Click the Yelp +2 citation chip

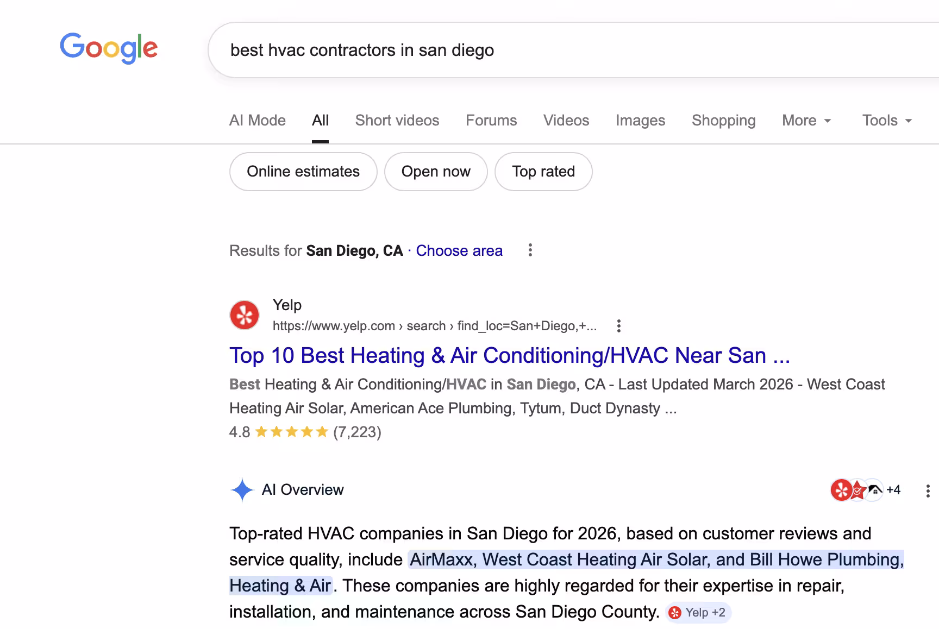(698, 613)
